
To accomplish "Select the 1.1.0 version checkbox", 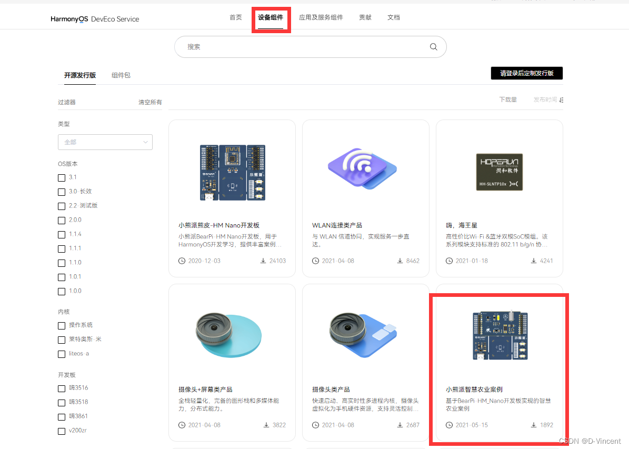I will click(62, 263).
